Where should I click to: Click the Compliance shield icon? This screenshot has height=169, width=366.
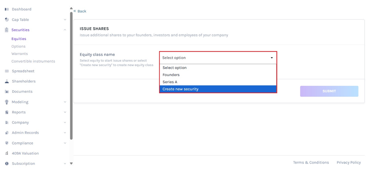click(x=7, y=143)
